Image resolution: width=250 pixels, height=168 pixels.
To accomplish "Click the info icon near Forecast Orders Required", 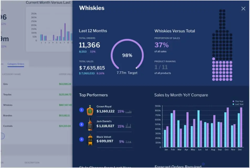I will [203, 164].
